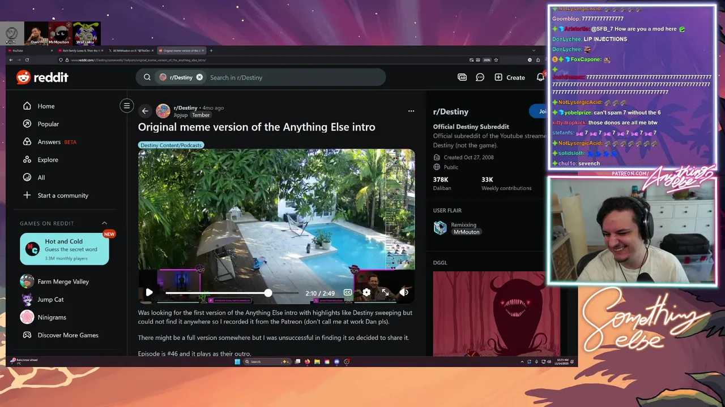The image size is (725, 407).
Task: Toggle closed captions on the video
Action: pos(348,292)
